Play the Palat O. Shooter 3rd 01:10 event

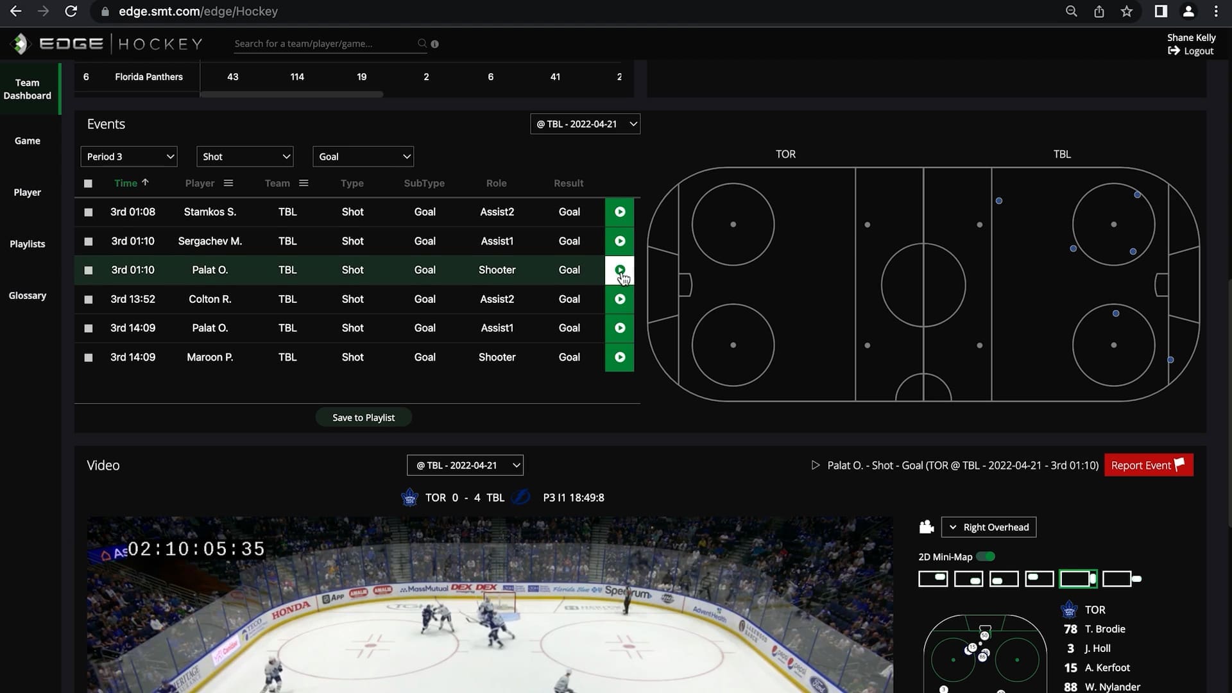coord(619,270)
